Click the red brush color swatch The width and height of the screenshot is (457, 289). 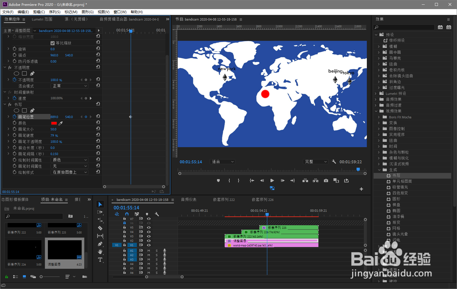coord(54,123)
